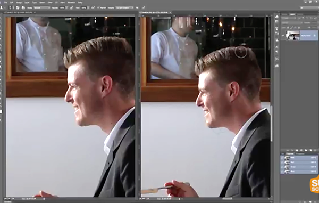The height and width of the screenshot is (203, 319).
Task: Open the Layer menu
Action: (27, 3)
